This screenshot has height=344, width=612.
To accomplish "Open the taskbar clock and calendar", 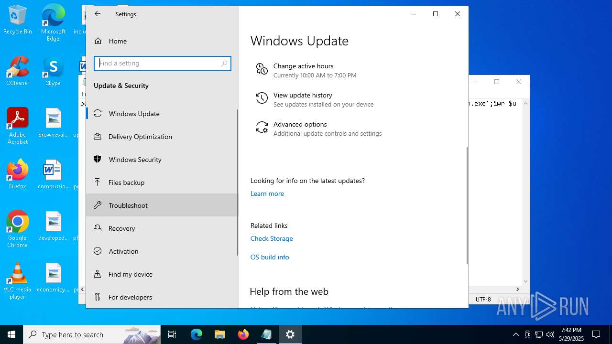I will [571, 334].
